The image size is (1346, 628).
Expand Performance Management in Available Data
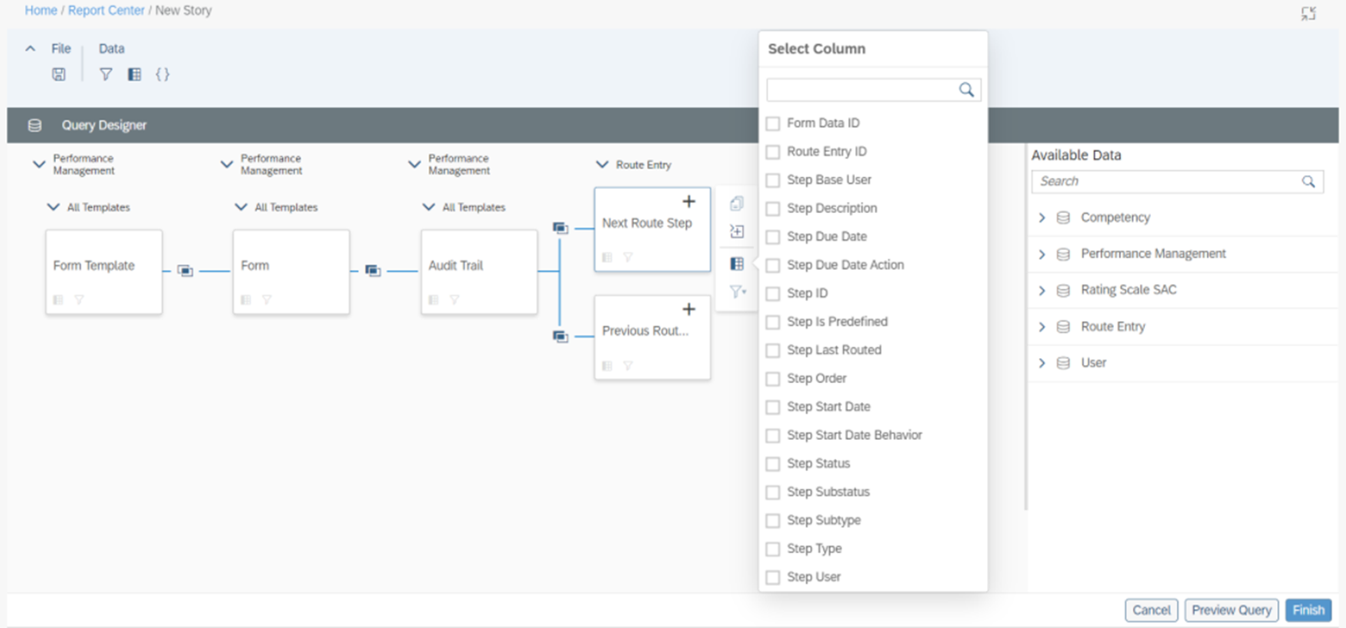(x=1042, y=254)
